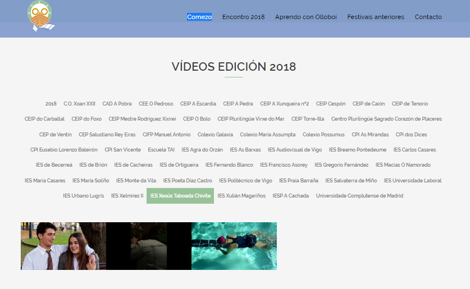Click highlighted IES Xesús Taboada Chivite button
470x289 pixels.
(x=180, y=195)
